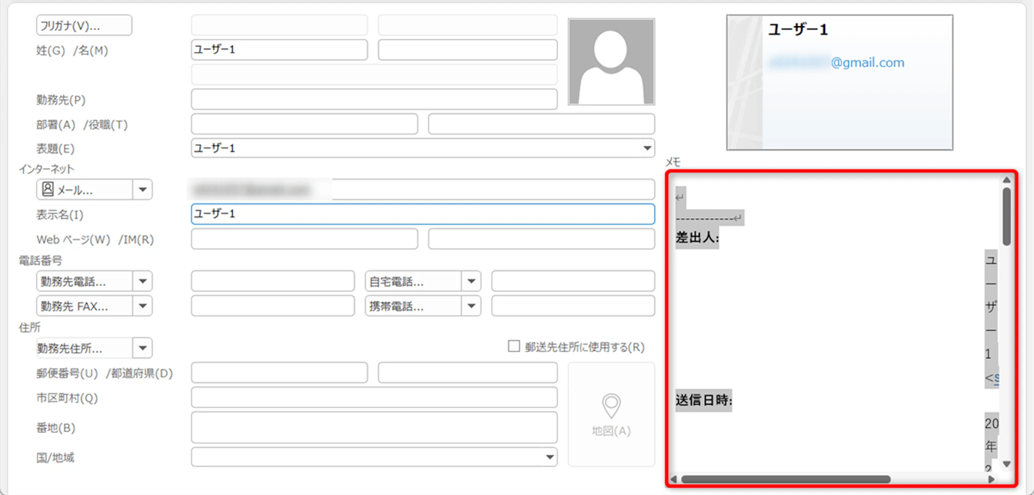Open the 表題(E) dropdown arrow
The height and width of the screenshot is (495, 1034).
point(647,148)
